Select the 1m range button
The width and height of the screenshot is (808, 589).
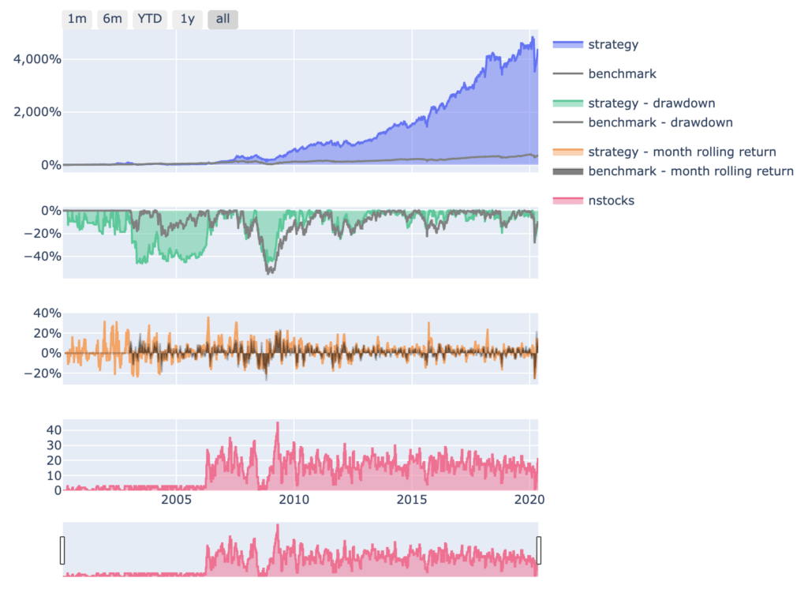(77, 19)
